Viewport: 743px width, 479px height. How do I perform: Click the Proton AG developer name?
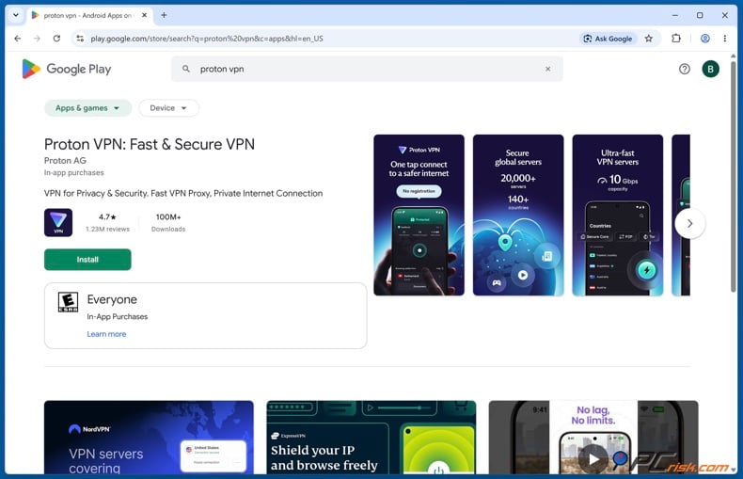(x=66, y=160)
